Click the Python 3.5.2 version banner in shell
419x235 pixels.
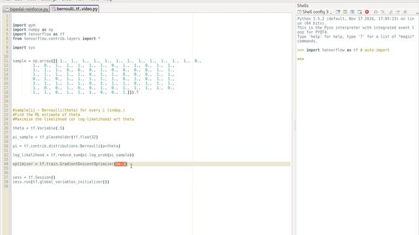(x=355, y=21)
